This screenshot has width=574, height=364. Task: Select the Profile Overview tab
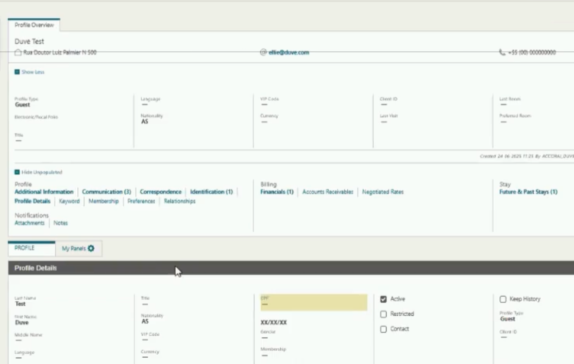click(x=34, y=25)
